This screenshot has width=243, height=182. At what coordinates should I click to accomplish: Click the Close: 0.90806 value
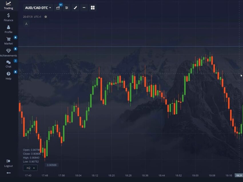[32, 154]
